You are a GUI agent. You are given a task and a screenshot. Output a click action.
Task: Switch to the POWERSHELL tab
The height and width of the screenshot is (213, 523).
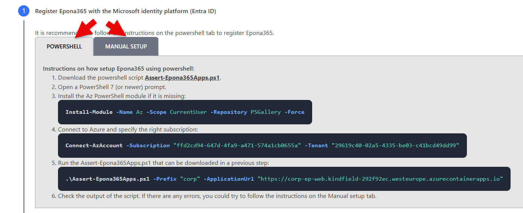64,47
